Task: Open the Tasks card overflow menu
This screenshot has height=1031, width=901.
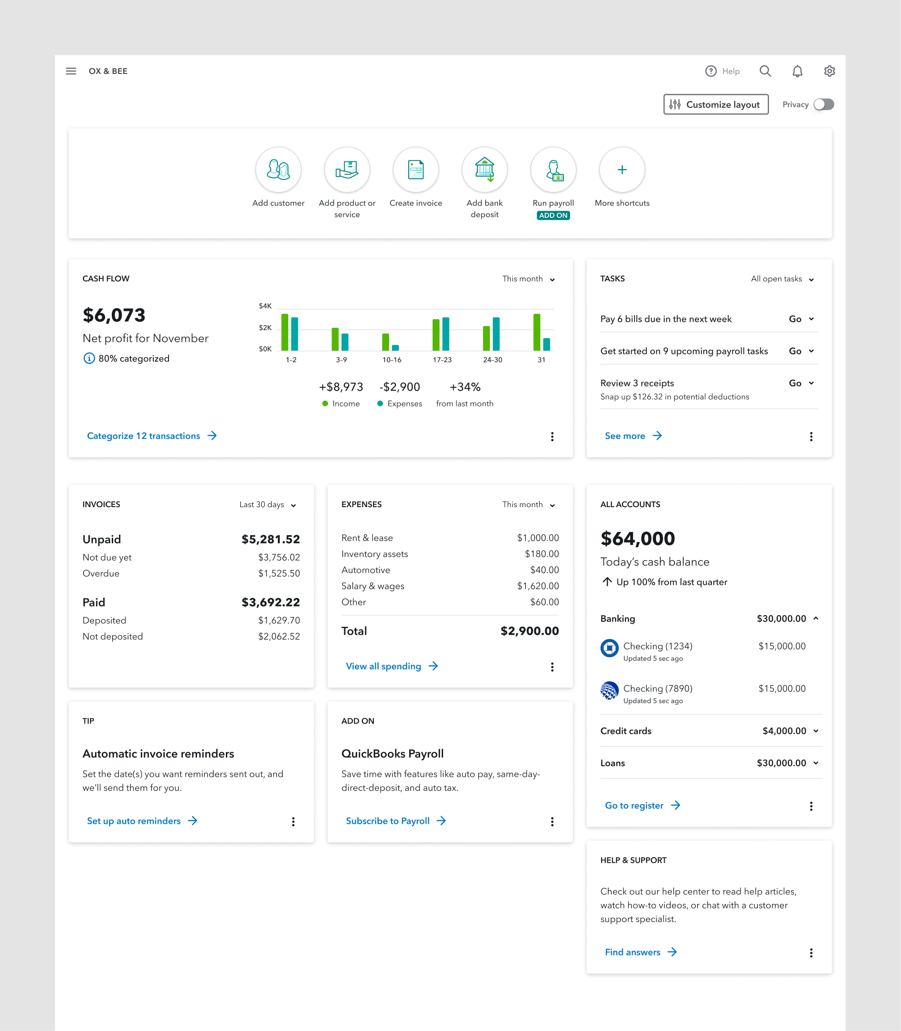Action: [x=811, y=436]
